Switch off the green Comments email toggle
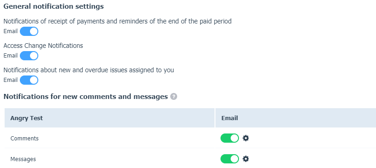The height and width of the screenshot is (168, 376). pos(230,138)
